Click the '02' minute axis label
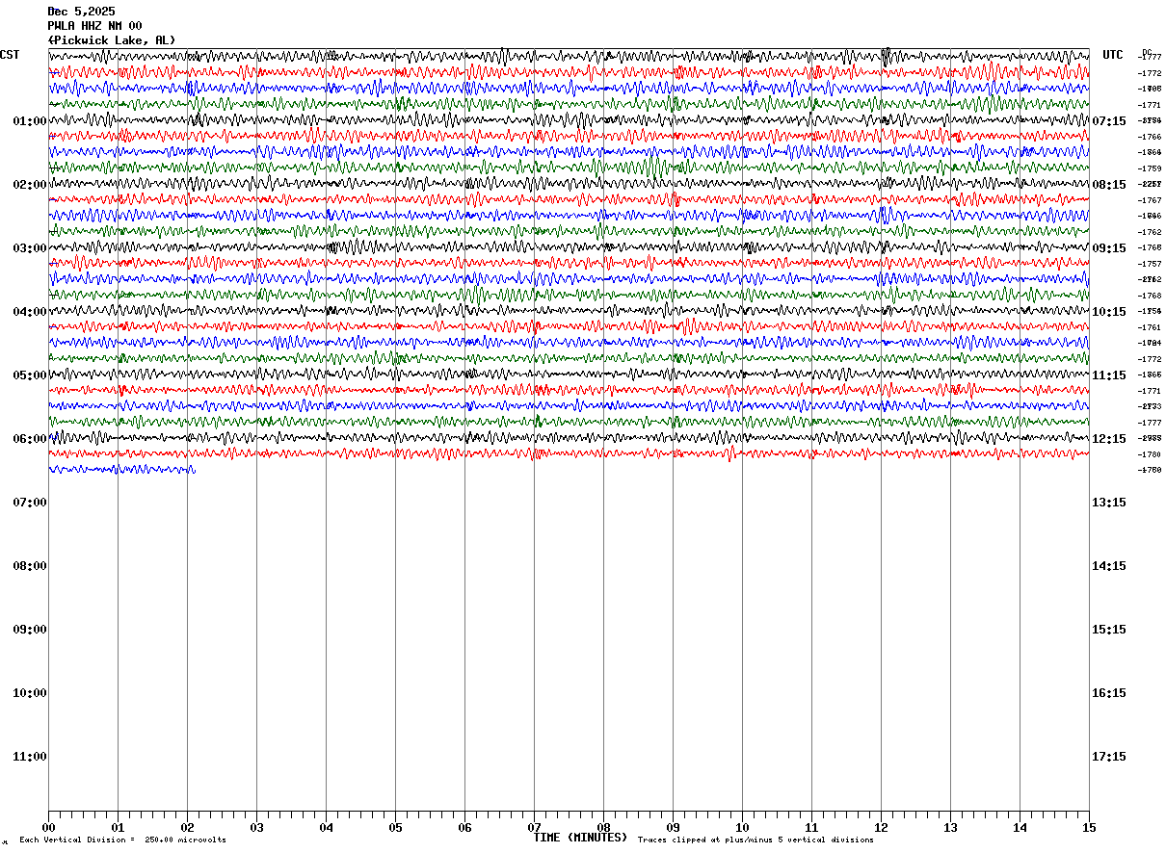This screenshot has height=853, width=1166. click(187, 827)
